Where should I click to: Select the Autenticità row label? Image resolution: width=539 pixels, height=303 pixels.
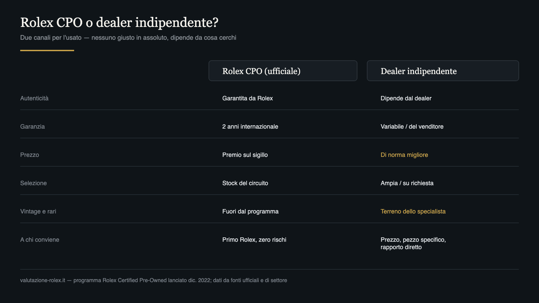coord(34,98)
